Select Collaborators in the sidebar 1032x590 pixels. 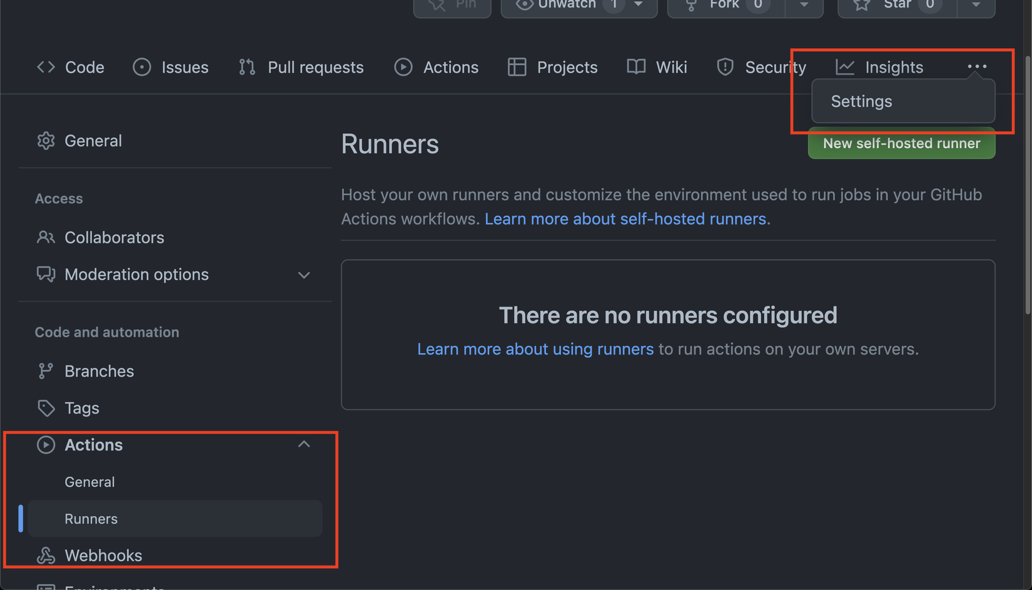pos(114,238)
